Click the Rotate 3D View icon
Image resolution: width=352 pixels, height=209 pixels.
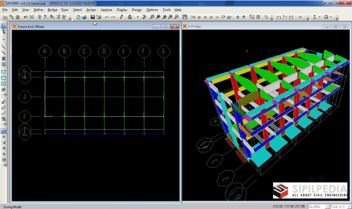[223, 17]
